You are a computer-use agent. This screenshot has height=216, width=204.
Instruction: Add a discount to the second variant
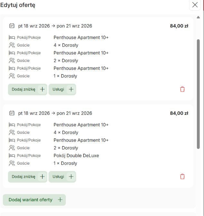point(28,177)
